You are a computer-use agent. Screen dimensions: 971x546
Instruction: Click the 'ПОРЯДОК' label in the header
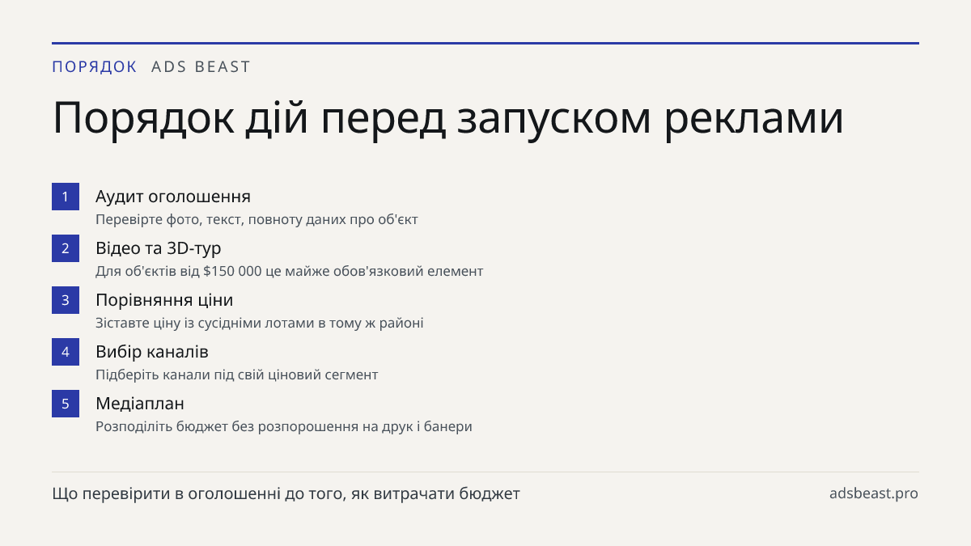coord(95,67)
